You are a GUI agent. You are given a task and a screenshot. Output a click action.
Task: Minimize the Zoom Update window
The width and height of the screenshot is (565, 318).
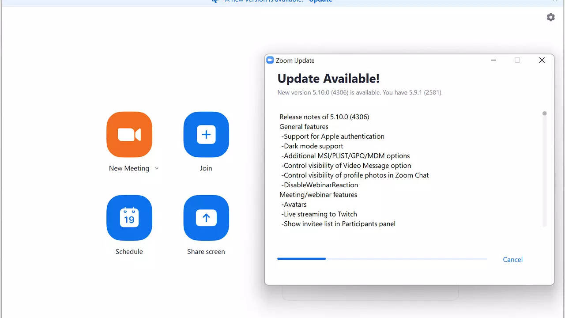[493, 60]
